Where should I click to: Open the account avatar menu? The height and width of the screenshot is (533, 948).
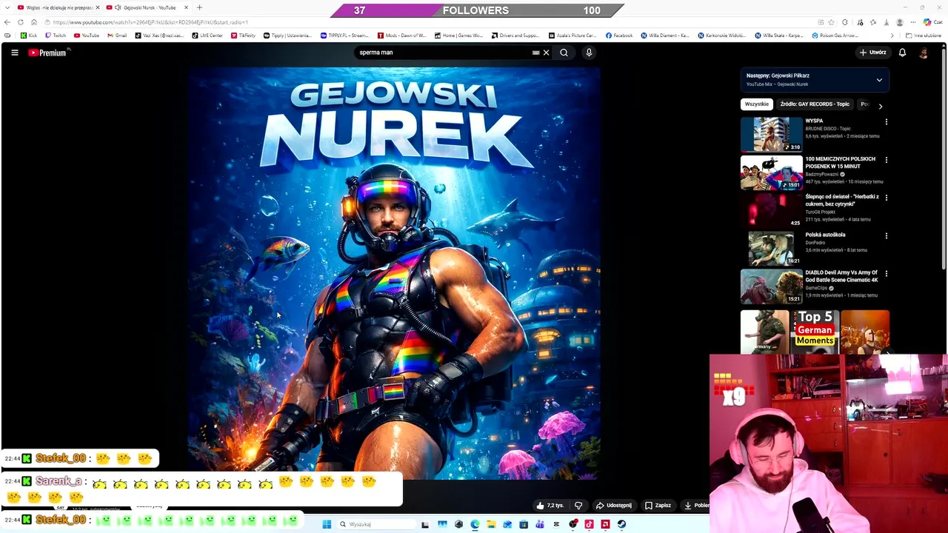click(x=924, y=53)
